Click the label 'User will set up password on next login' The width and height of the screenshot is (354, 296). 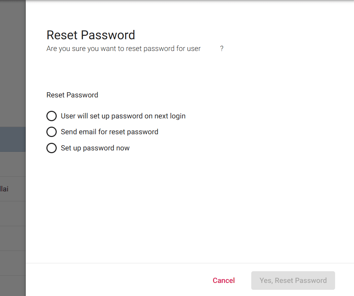[x=123, y=116]
